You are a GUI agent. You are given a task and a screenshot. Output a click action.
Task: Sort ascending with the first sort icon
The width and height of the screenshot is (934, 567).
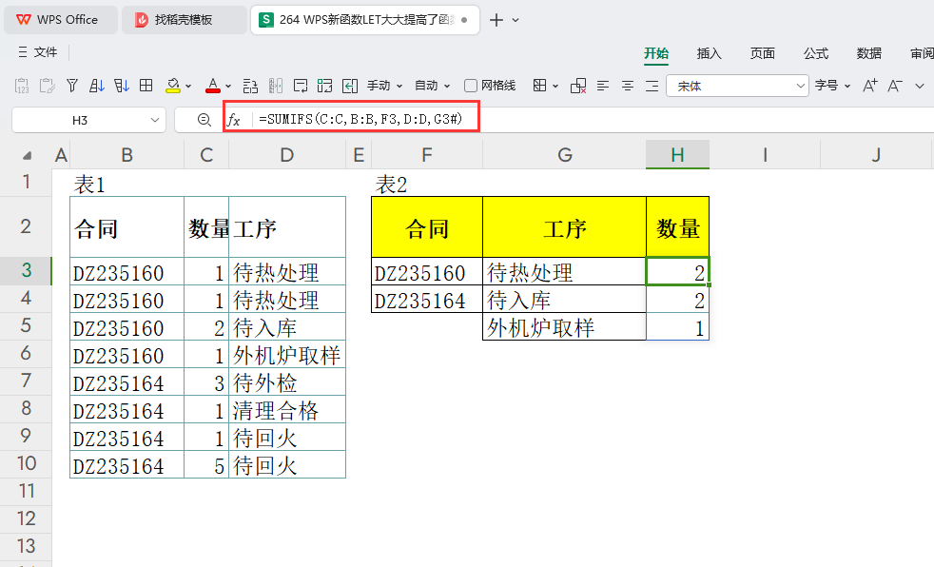pyautogui.click(x=96, y=86)
